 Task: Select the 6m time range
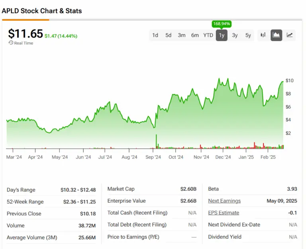click(x=195, y=36)
